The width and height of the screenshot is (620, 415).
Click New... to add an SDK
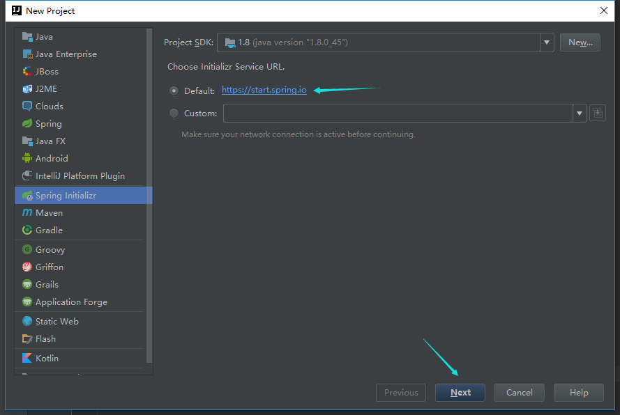point(580,42)
